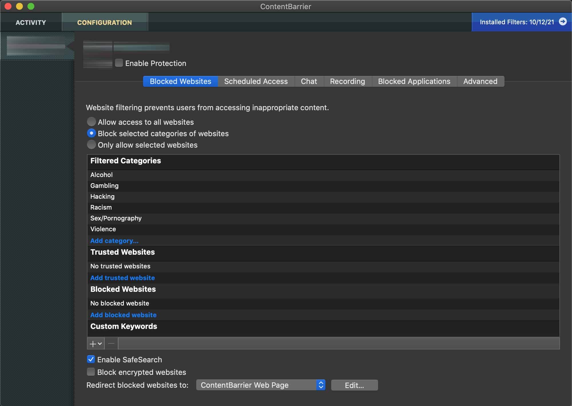The width and height of the screenshot is (572, 406).
Task: Select the Blocked Websites tab
Action: [180, 81]
